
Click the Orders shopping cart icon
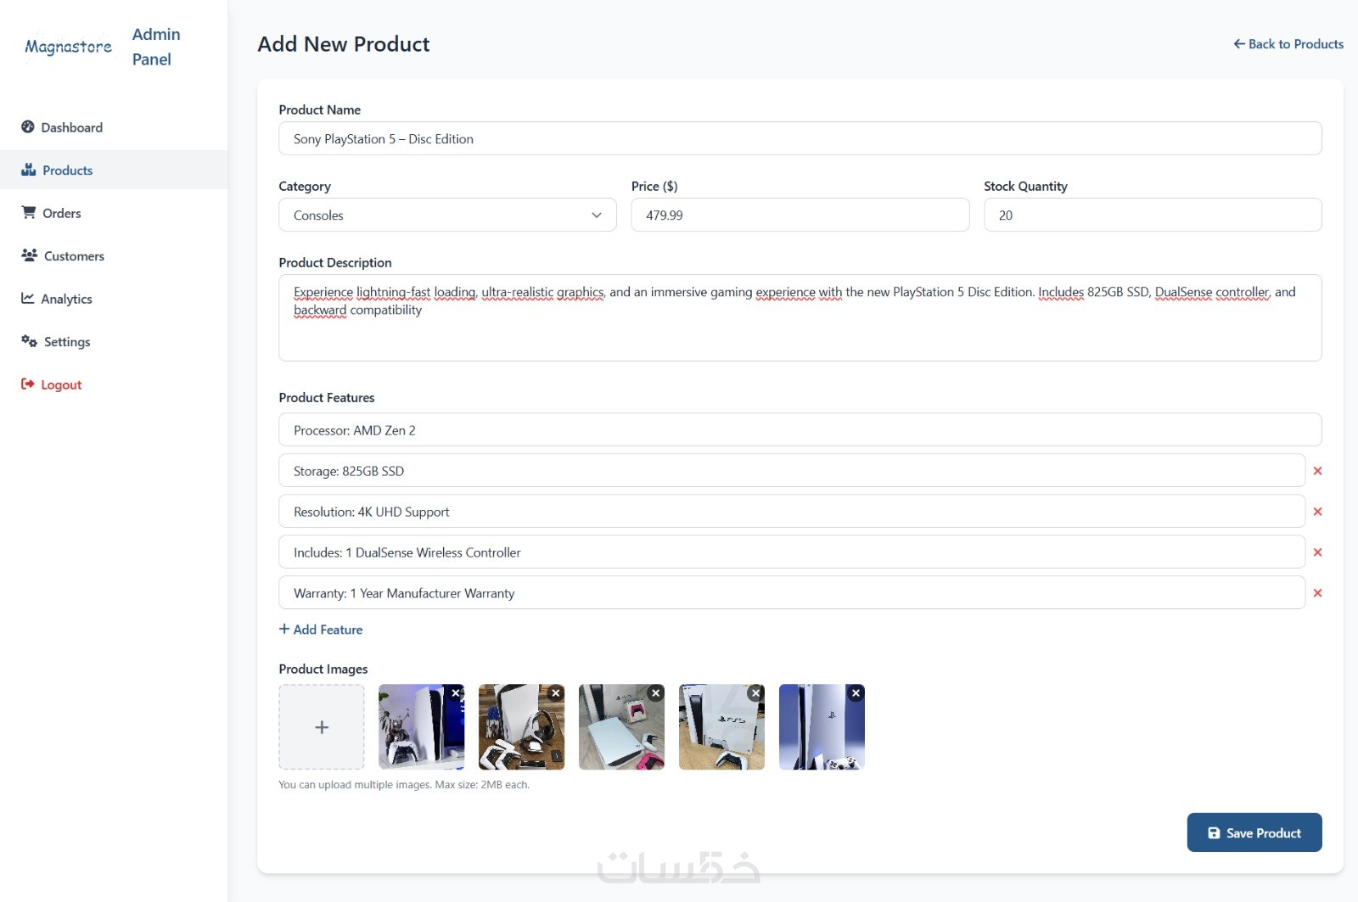pos(29,213)
